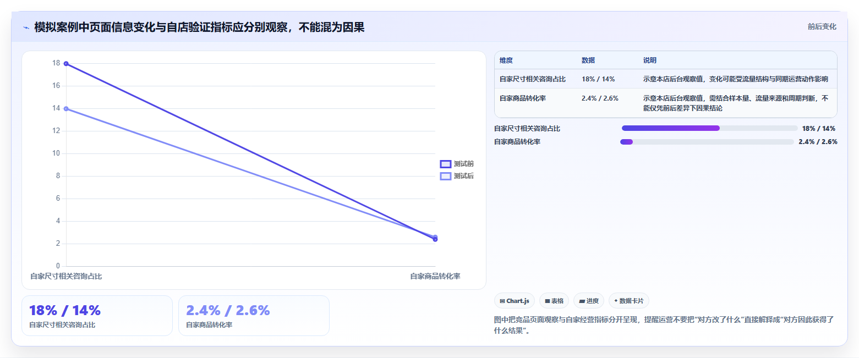Click the 自家尺寸相关咨询占比 progress bar
Screen dimensions: 859x358
click(x=709, y=128)
